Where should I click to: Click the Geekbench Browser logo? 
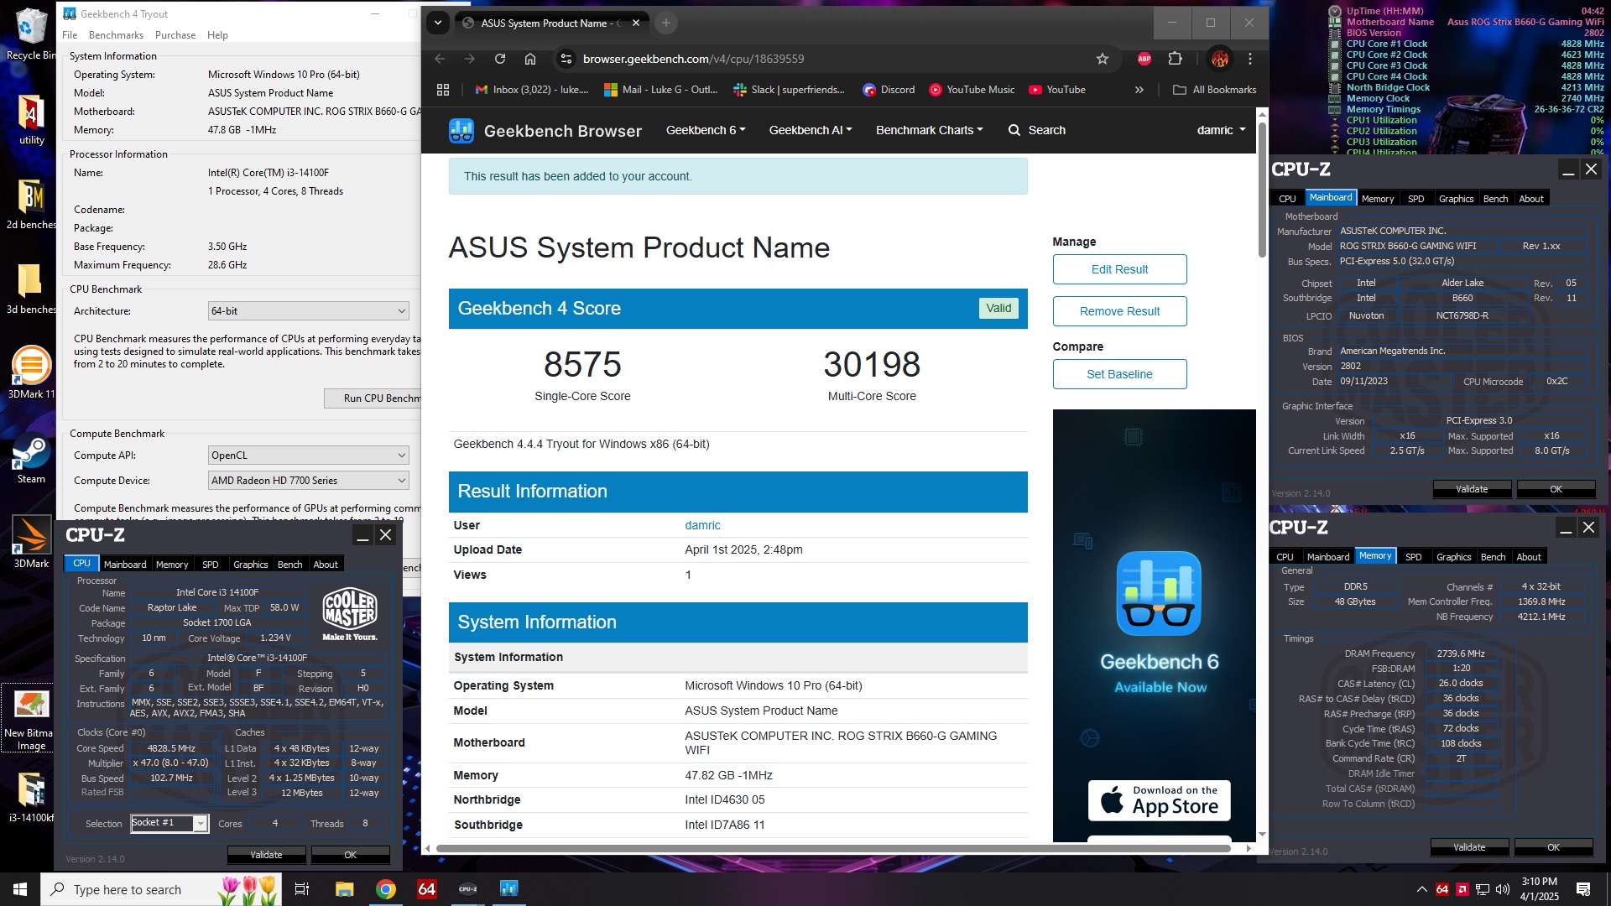click(545, 131)
